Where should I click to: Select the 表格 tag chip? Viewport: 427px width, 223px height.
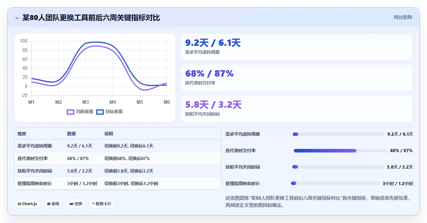[53, 204]
